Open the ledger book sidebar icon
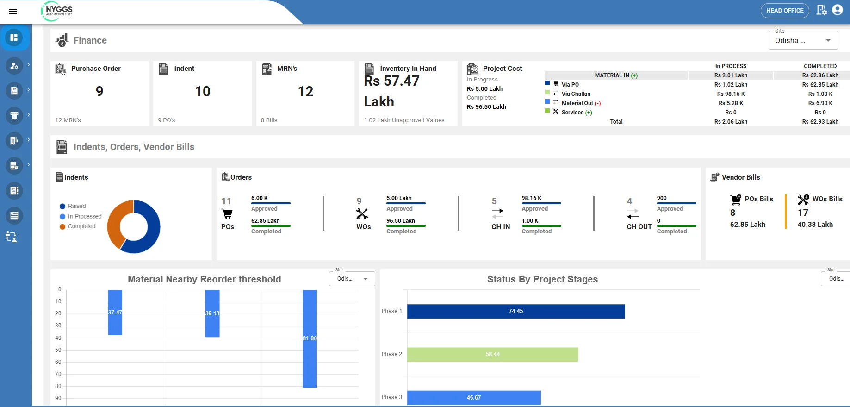This screenshot has height=407, width=850. [14, 191]
